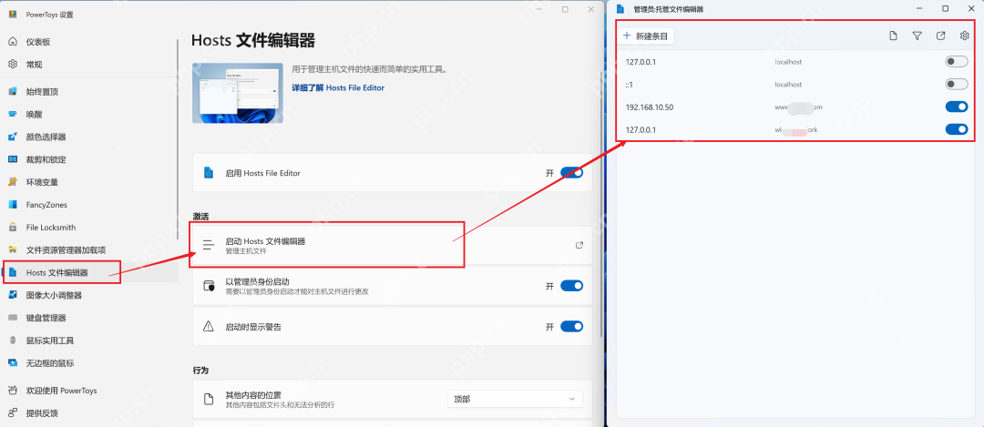This screenshot has width=984, height=427.
Task: Toggle 启用 Hosts File Editor switch
Action: pyautogui.click(x=571, y=172)
